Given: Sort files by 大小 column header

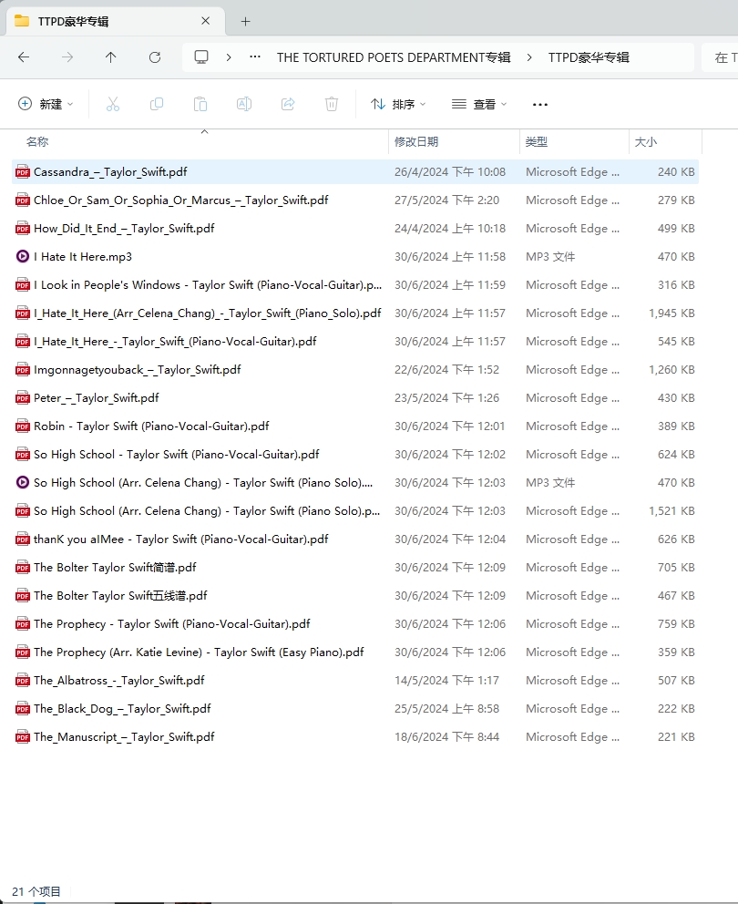Looking at the screenshot, I should pyautogui.click(x=646, y=142).
